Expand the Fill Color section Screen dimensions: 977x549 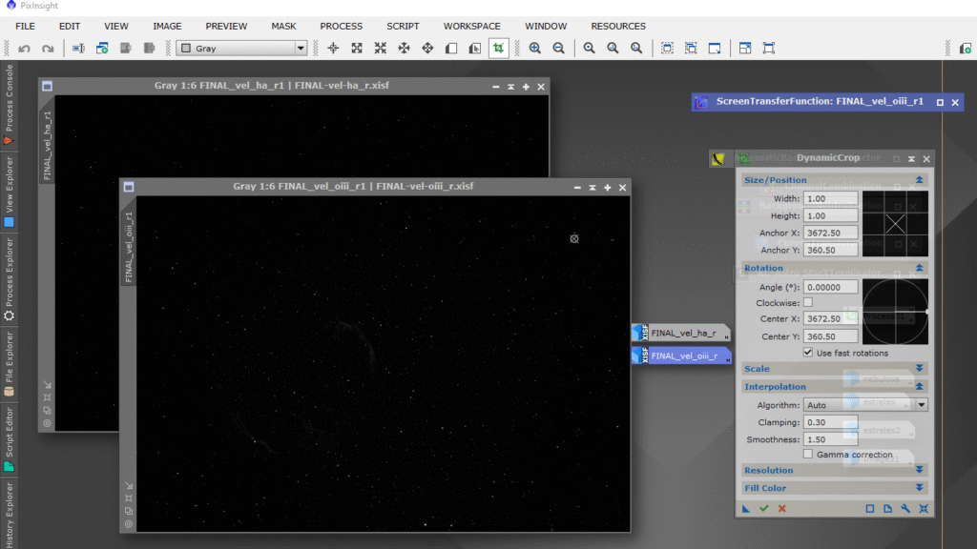(x=919, y=488)
